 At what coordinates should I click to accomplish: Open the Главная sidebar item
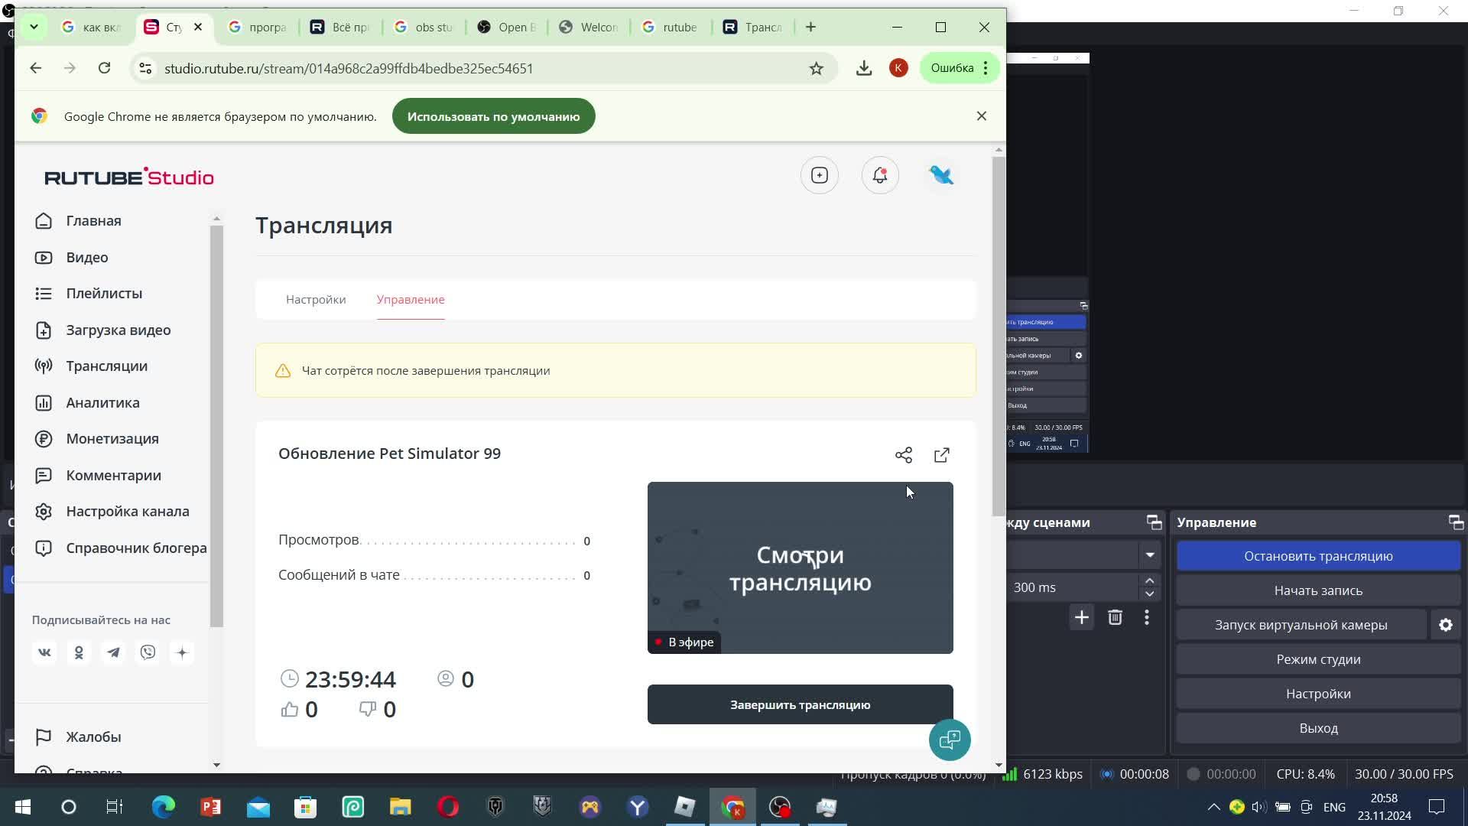click(x=78, y=221)
